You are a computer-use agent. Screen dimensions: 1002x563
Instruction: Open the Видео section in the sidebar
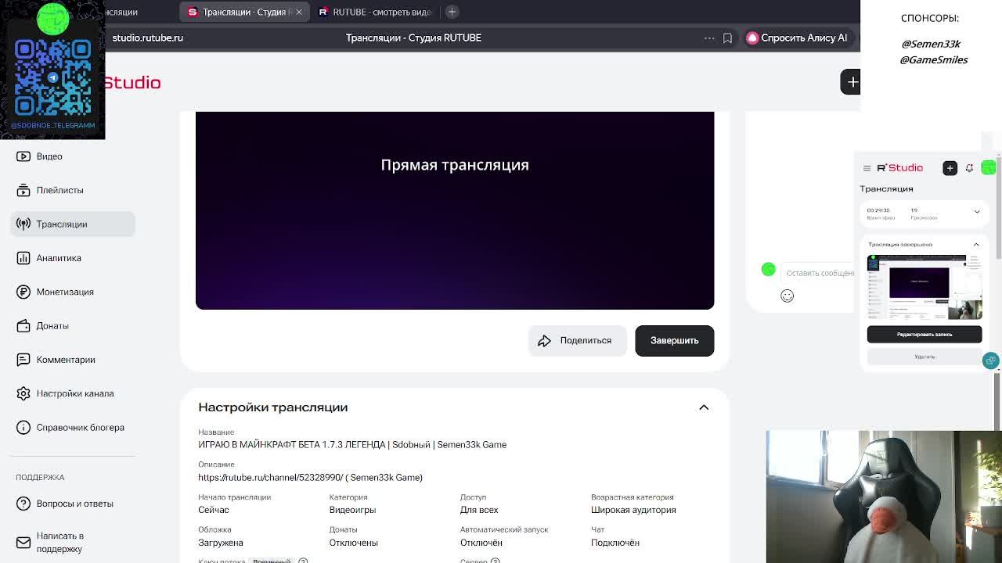click(x=73, y=156)
